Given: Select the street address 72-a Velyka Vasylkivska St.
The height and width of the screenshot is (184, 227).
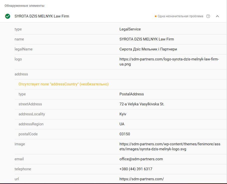Looking at the screenshot, I should (x=142, y=104).
